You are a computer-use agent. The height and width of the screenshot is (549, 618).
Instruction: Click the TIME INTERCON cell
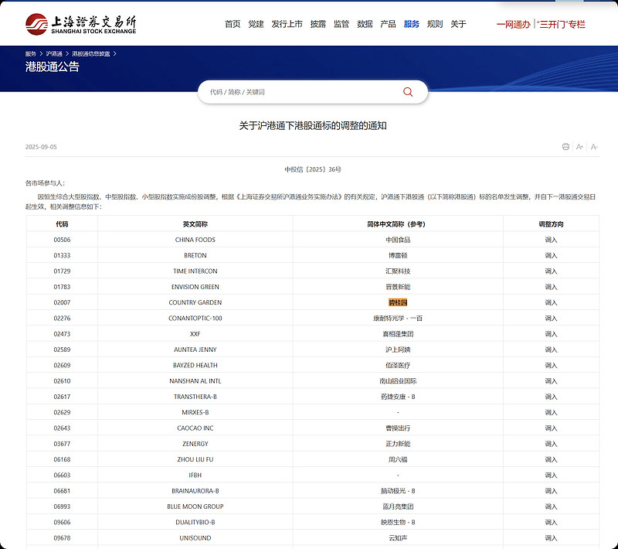195,271
